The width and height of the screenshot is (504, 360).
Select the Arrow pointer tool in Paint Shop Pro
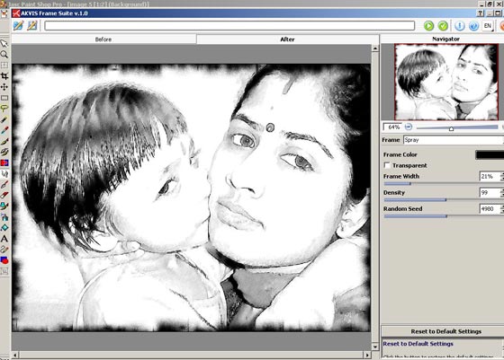coord(4,44)
